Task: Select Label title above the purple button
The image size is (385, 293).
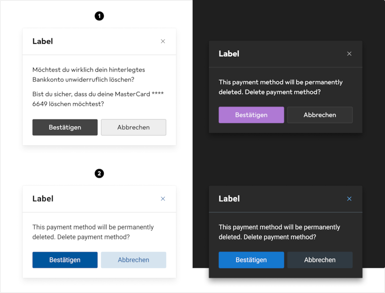Action: coord(229,54)
